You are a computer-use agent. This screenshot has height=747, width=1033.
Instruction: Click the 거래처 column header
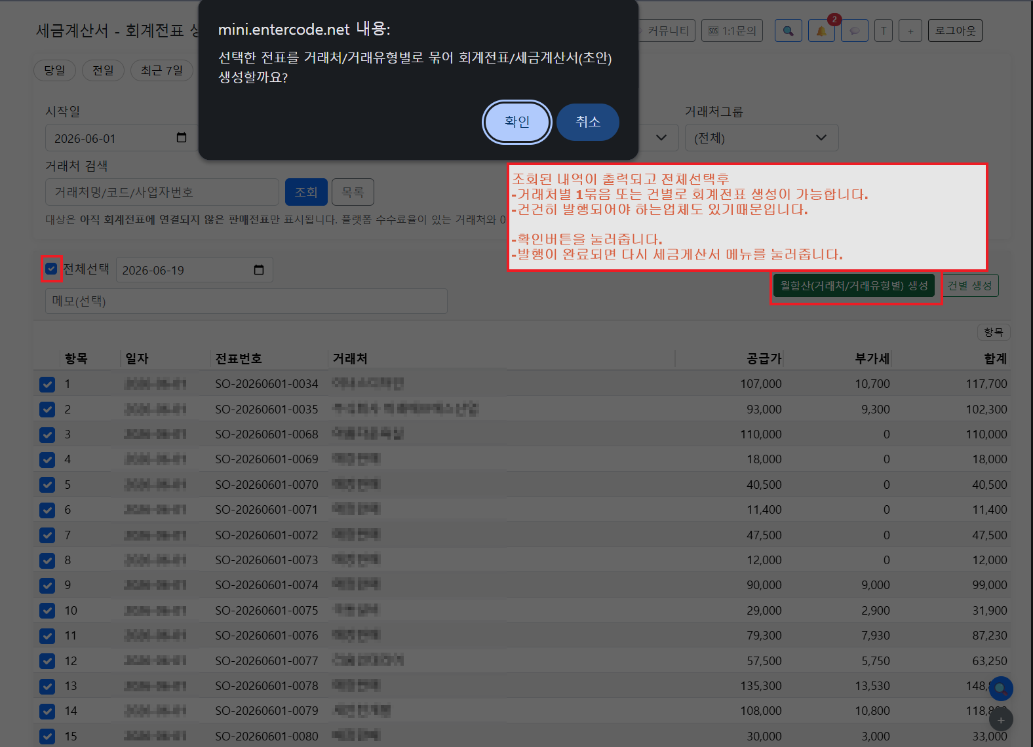[x=350, y=358]
